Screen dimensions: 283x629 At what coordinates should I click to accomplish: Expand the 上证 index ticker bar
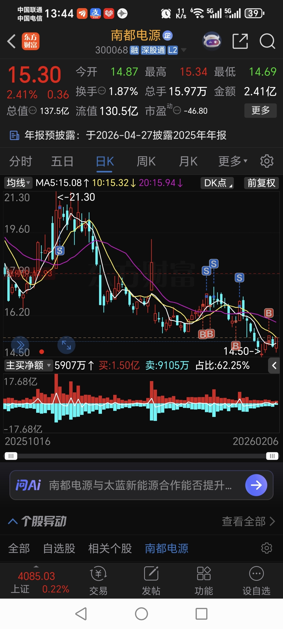[36, 566]
